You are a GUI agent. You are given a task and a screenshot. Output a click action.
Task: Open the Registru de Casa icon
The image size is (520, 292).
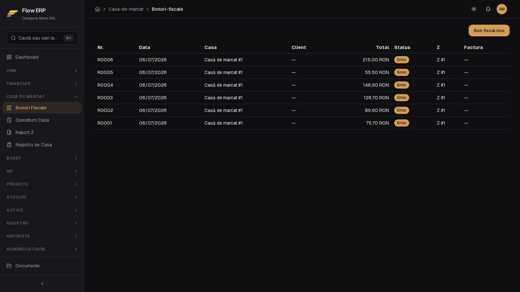[9, 145]
